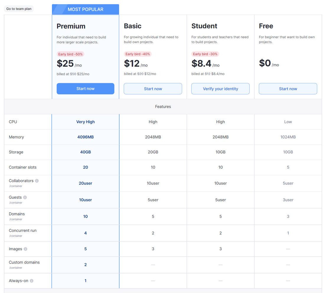Click the Custom domains row label
Image resolution: width=327 pixels, height=293 pixels.
(24, 262)
